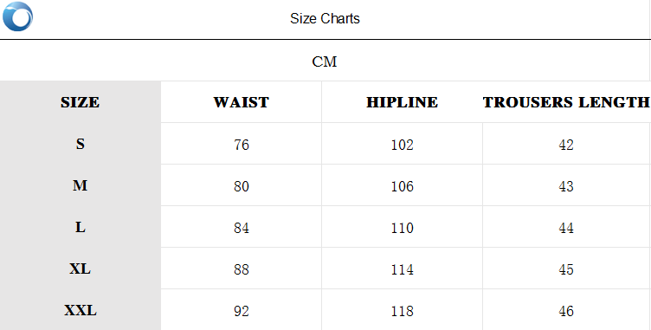Select the XL size row label
651x330 pixels.
pos(81,269)
